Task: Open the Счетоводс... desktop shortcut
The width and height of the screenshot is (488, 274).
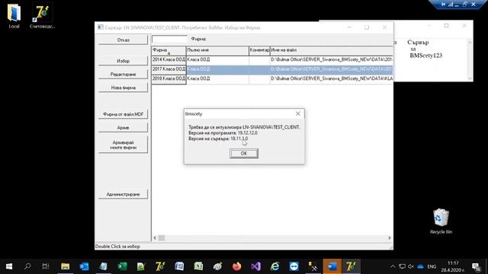Action: [43, 16]
